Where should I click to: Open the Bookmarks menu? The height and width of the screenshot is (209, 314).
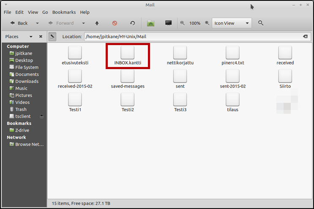click(64, 12)
